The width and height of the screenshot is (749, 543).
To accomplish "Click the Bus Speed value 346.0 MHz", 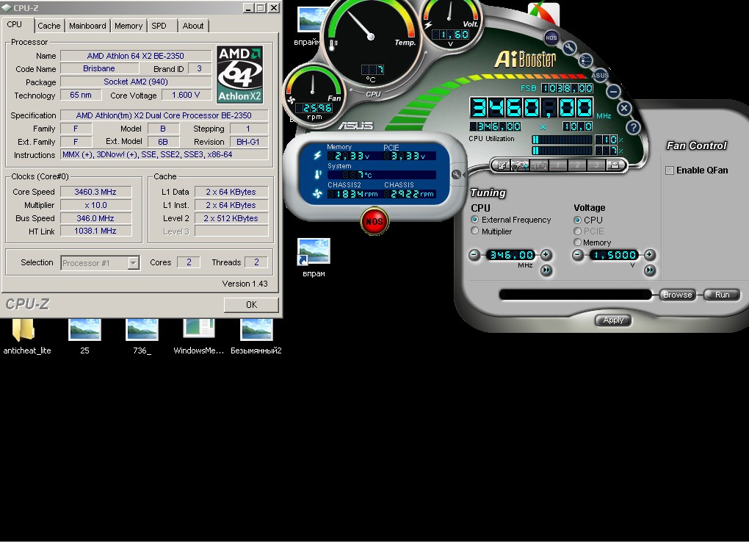I will coord(95,218).
